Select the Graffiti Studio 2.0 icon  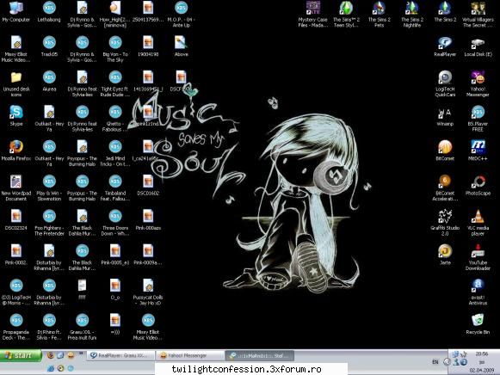click(445, 223)
